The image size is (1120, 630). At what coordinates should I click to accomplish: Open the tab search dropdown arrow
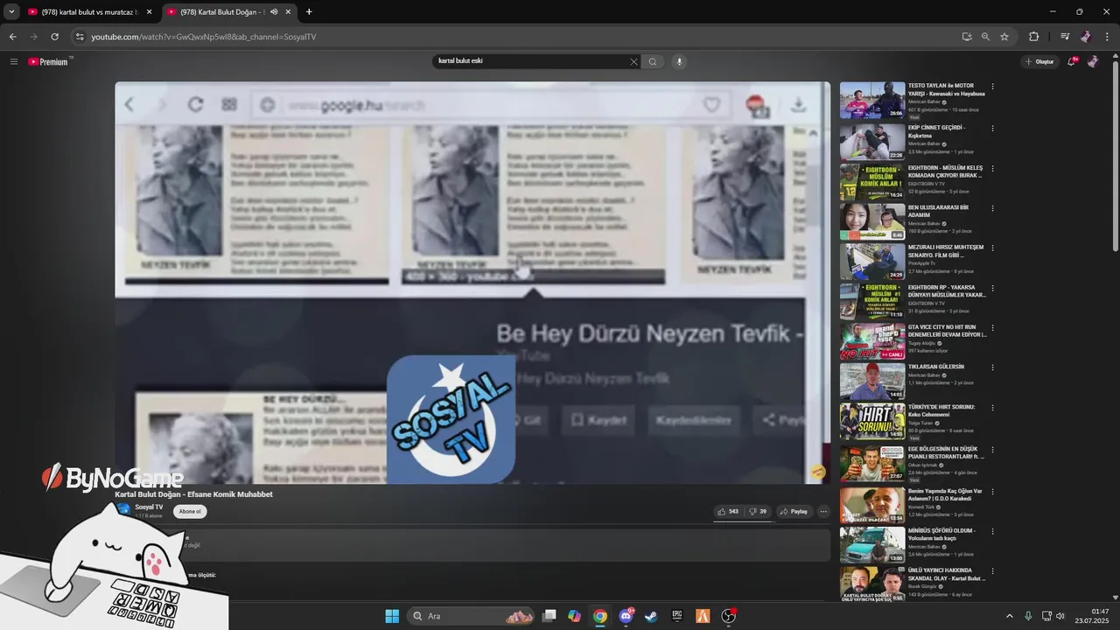tap(11, 12)
